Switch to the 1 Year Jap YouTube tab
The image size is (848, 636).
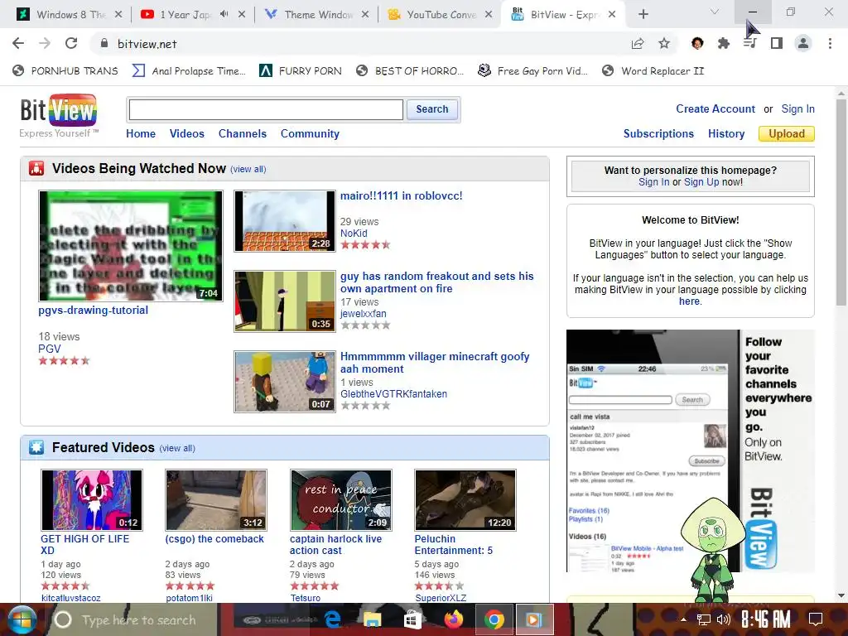tap(184, 15)
